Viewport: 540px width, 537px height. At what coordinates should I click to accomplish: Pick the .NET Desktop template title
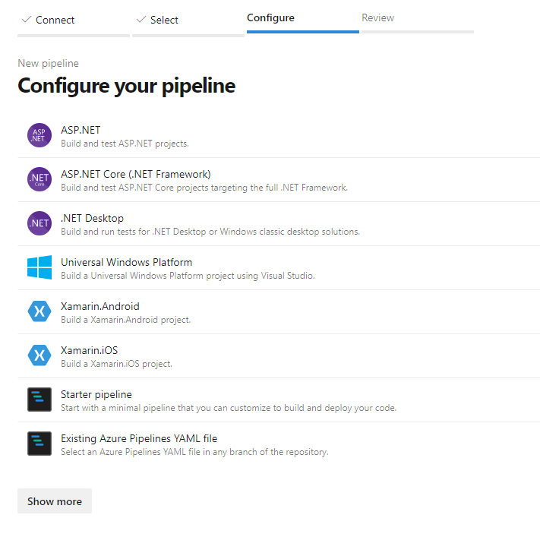click(92, 218)
